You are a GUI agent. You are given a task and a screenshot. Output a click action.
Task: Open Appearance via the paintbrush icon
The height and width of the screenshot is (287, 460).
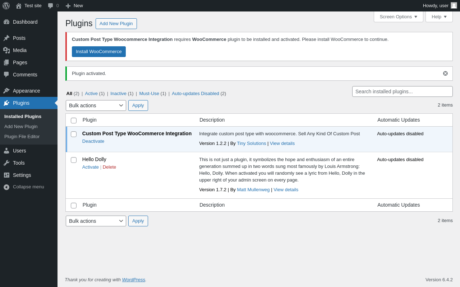[6, 91]
